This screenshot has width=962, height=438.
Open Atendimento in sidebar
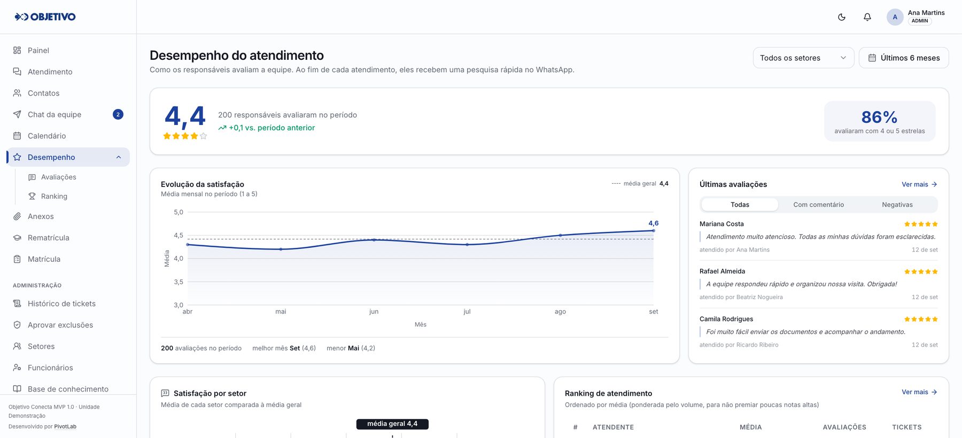(x=68, y=72)
